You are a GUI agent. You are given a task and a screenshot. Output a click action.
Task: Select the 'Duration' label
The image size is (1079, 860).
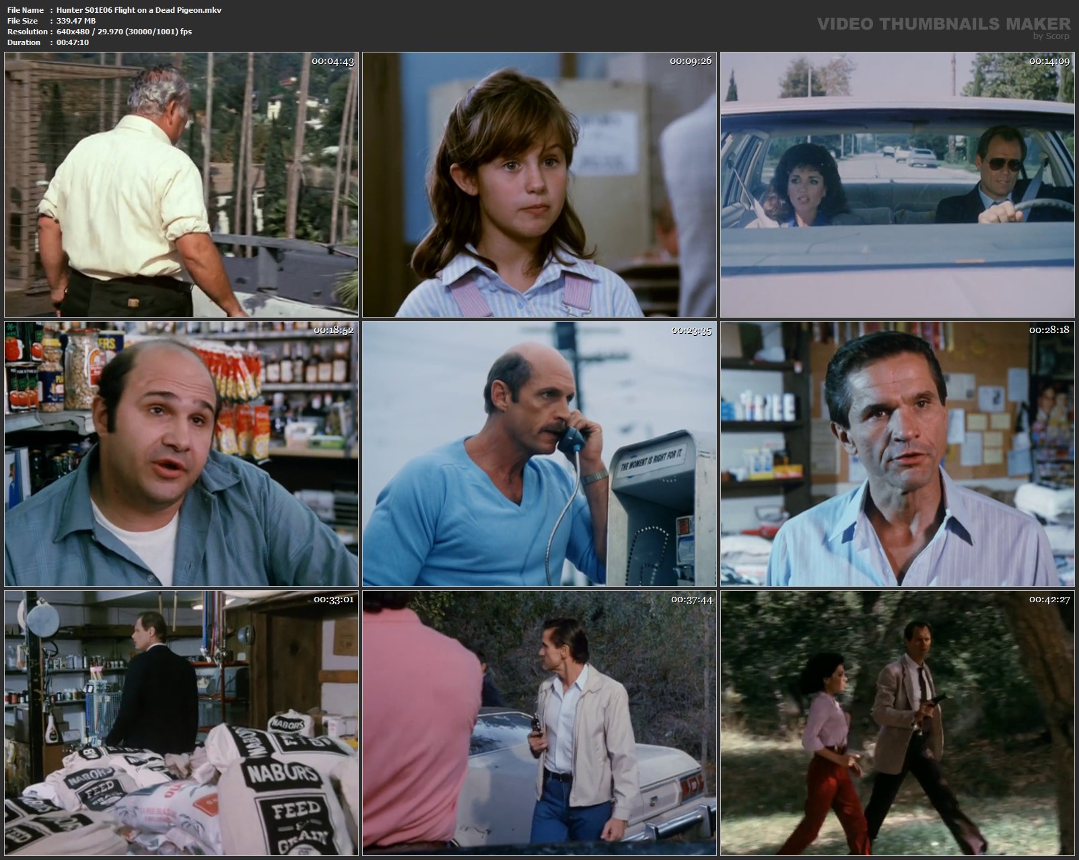[24, 42]
